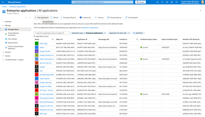Close the Enterprise applications blade

coord(201,11)
